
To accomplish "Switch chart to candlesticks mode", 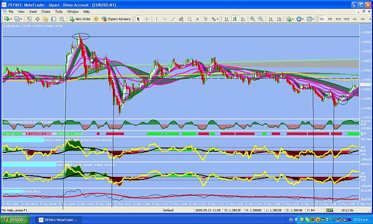I will click(x=235, y=19).
